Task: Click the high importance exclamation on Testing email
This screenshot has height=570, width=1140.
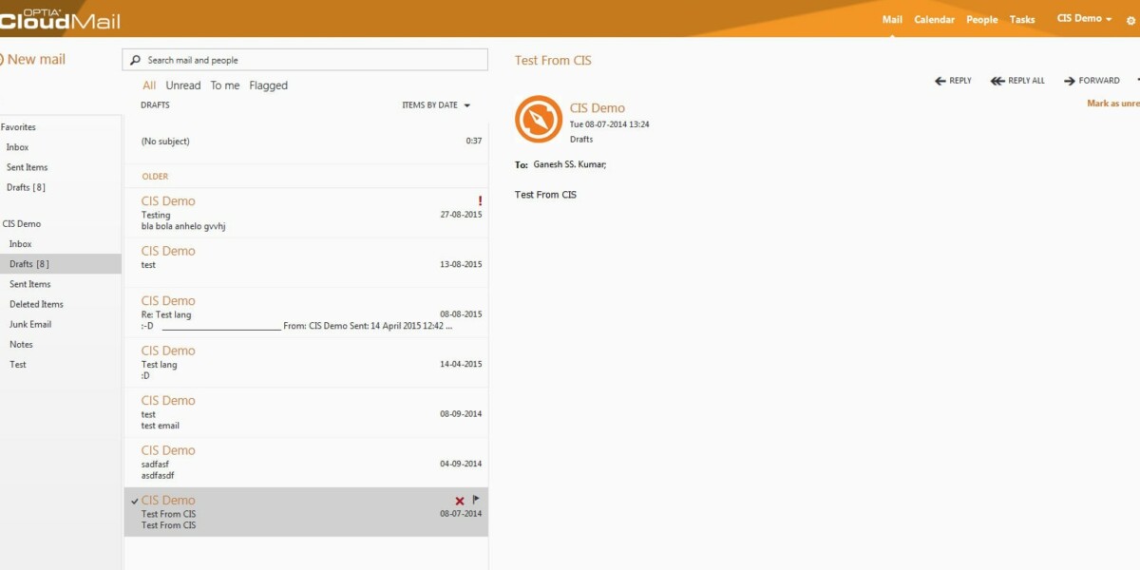Action: (480, 201)
